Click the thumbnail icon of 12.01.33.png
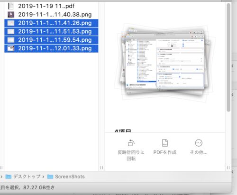Screen dimensions: 237x195 coord(11,48)
